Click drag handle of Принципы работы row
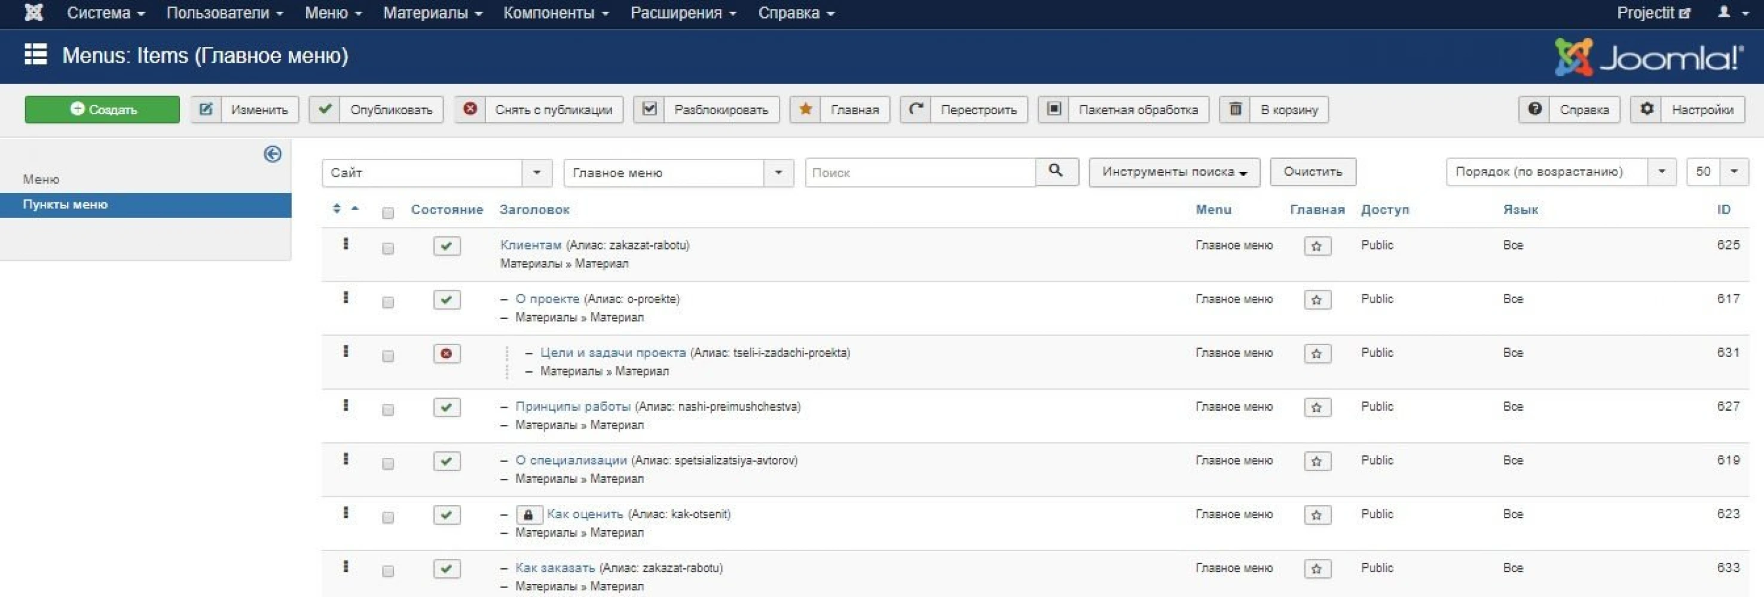Viewport: 1764px width, 597px height. pos(346,405)
